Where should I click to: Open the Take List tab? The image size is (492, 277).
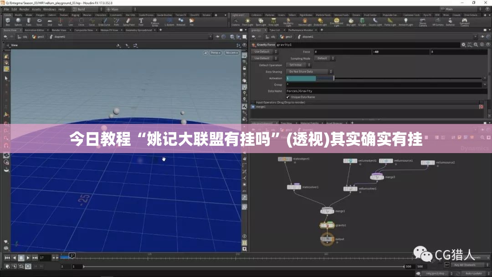pyautogui.click(x=275, y=30)
